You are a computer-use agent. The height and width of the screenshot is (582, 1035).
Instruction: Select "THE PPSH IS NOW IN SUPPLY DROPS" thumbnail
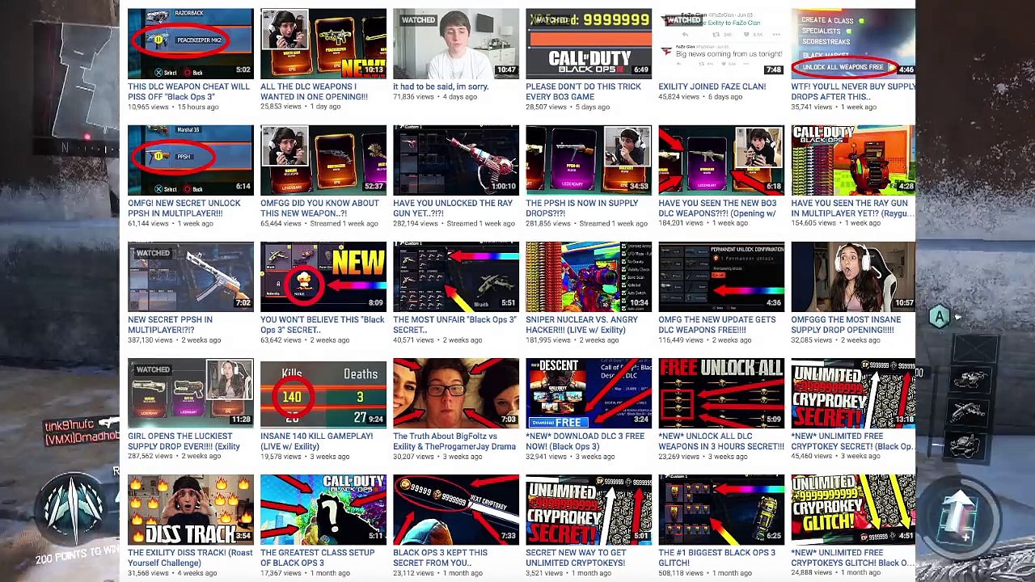point(589,160)
